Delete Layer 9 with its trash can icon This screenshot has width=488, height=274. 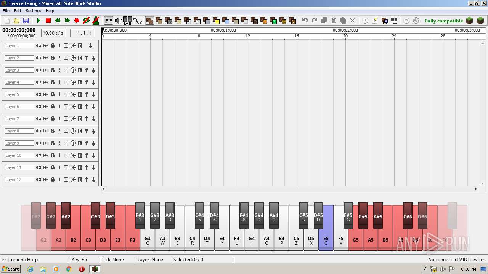click(x=80, y=143)
